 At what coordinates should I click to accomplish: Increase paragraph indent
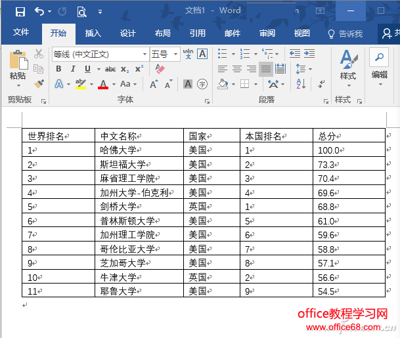(x=309, y=54)
